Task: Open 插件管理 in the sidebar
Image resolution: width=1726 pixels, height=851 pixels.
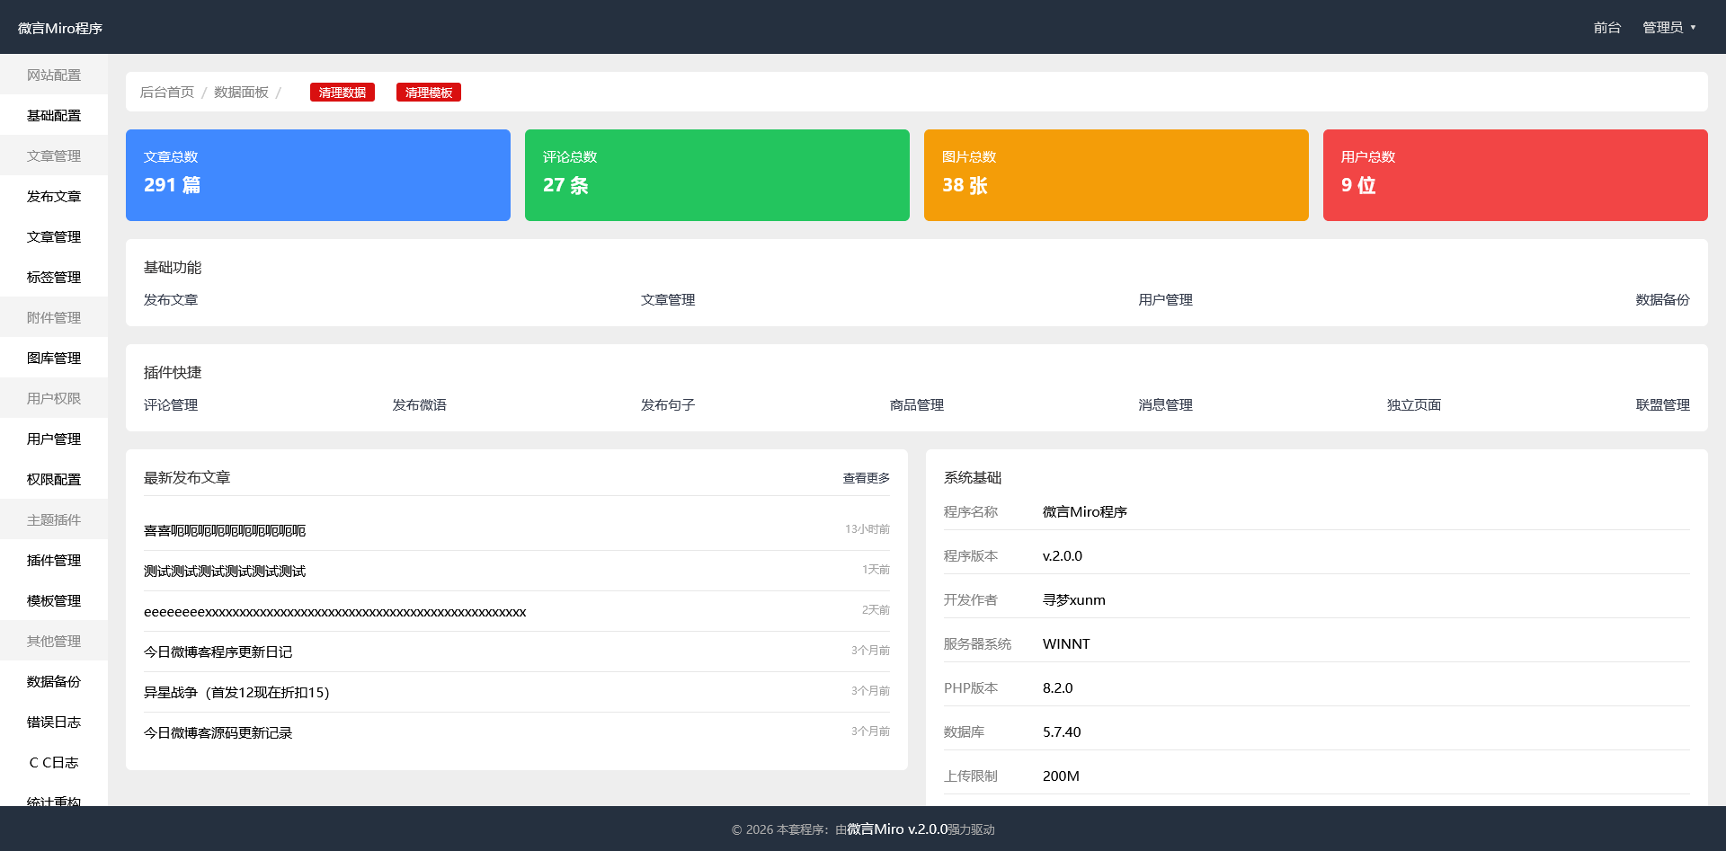Action: pos(54,560)
